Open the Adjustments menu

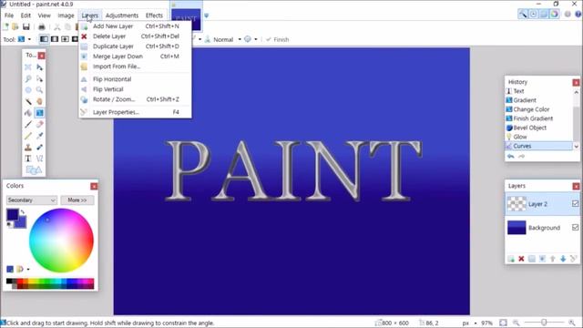(x=122, y=15)
